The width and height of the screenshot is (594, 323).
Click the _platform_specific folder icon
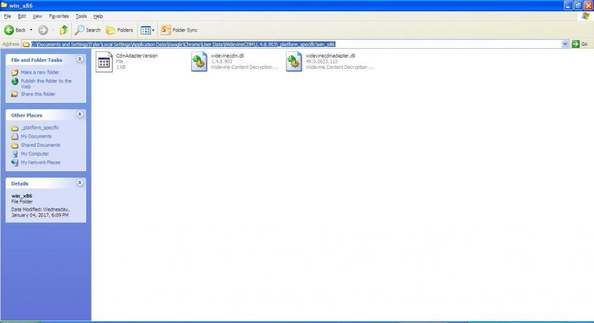click(15, 128)
